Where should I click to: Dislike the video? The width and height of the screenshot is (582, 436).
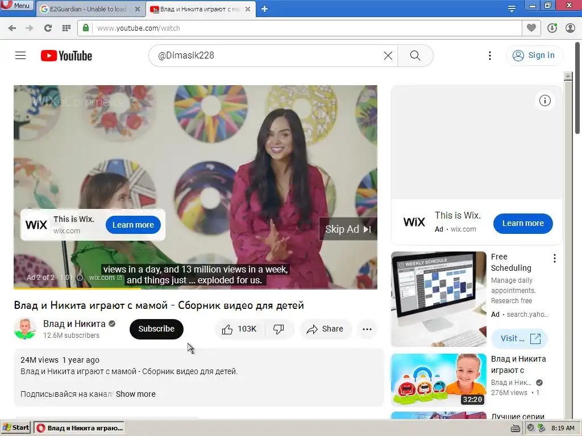[x=278, y=329]
